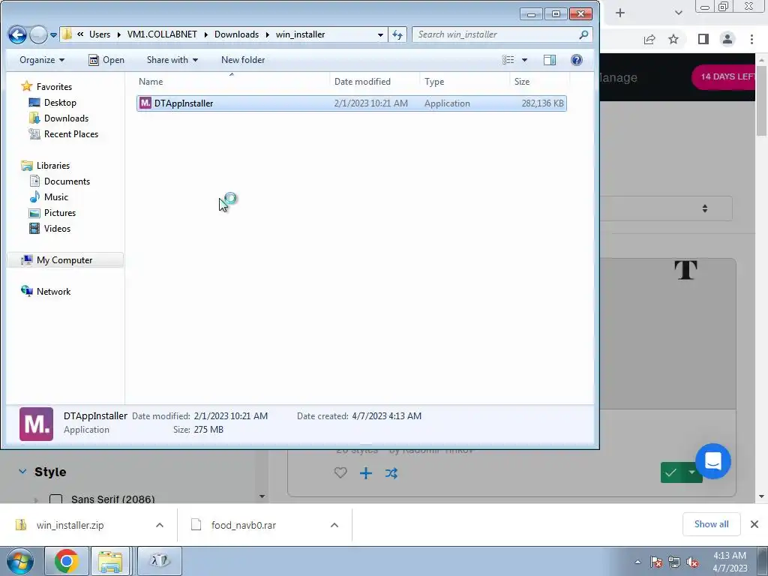
Task: Click the search magnifier icon
Action: 583,34
